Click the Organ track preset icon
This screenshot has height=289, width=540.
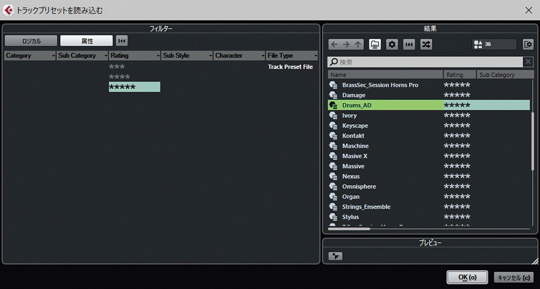click(x=333, y=196)
